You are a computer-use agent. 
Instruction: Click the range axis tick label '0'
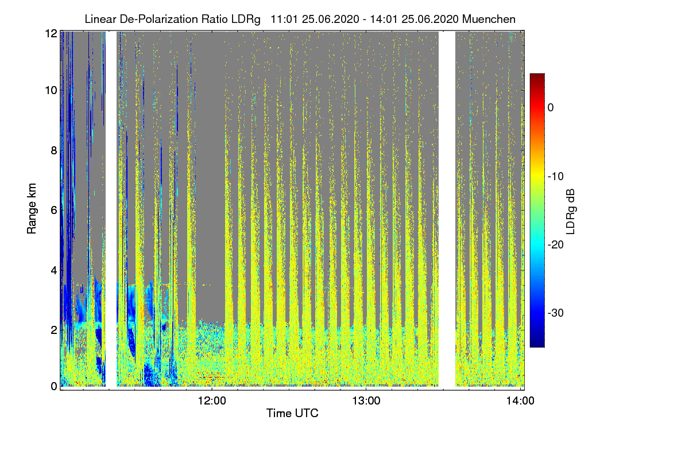tap(54, 386)
